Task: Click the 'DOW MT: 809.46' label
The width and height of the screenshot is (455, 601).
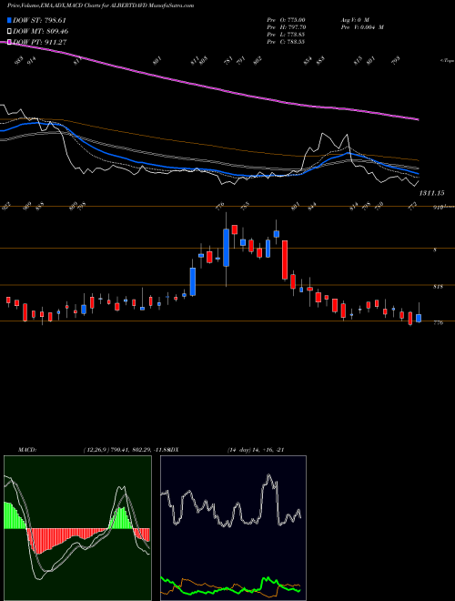Action: 41,31
